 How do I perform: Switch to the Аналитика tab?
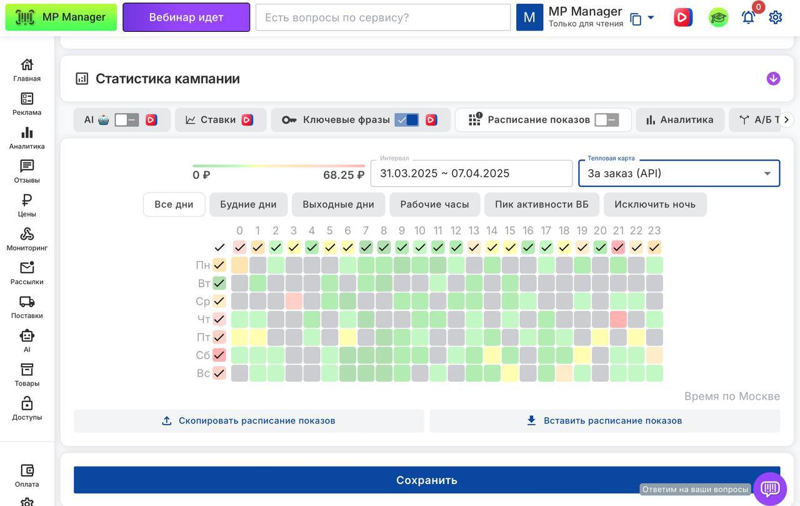point(680,120)
